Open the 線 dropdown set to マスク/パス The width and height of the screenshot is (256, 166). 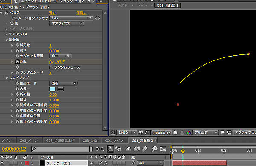[67, 23]
